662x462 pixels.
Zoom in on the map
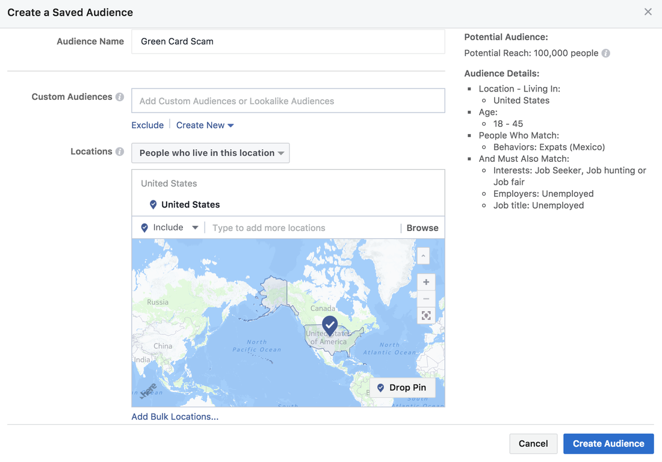click(x=426, y=282)
